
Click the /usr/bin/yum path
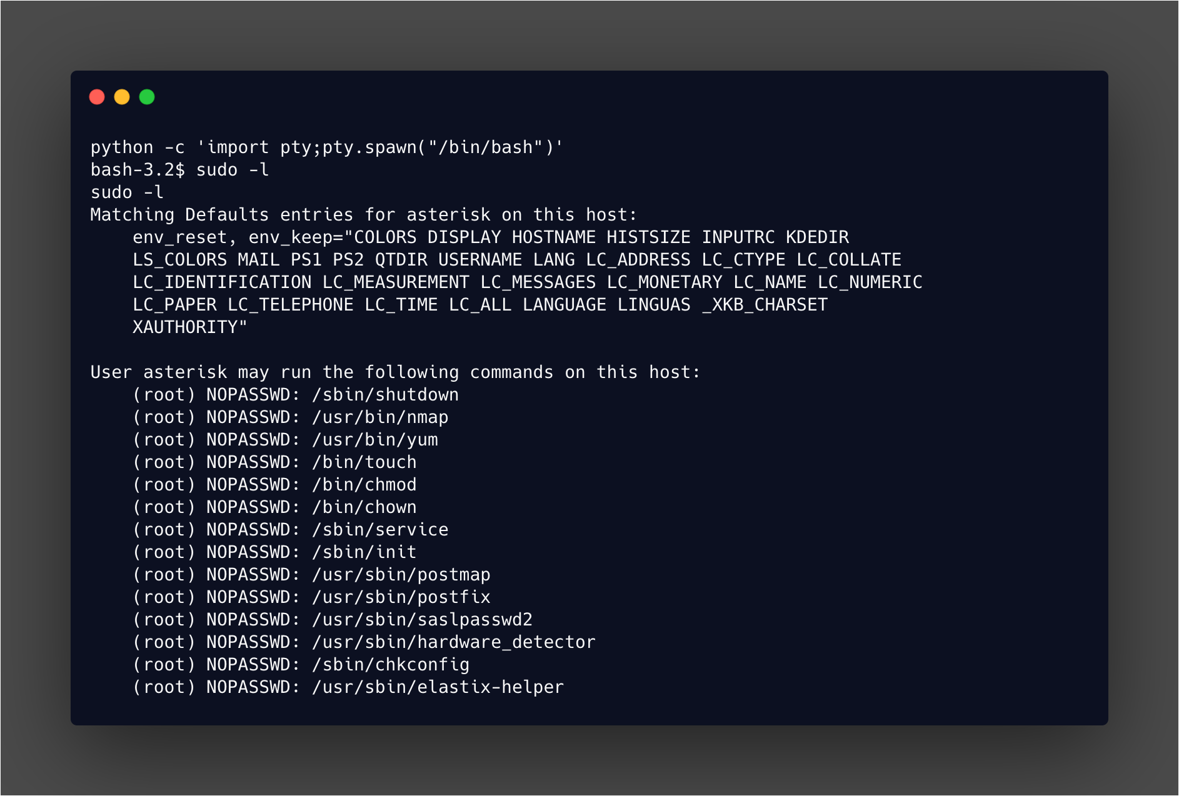pos(375,440)
